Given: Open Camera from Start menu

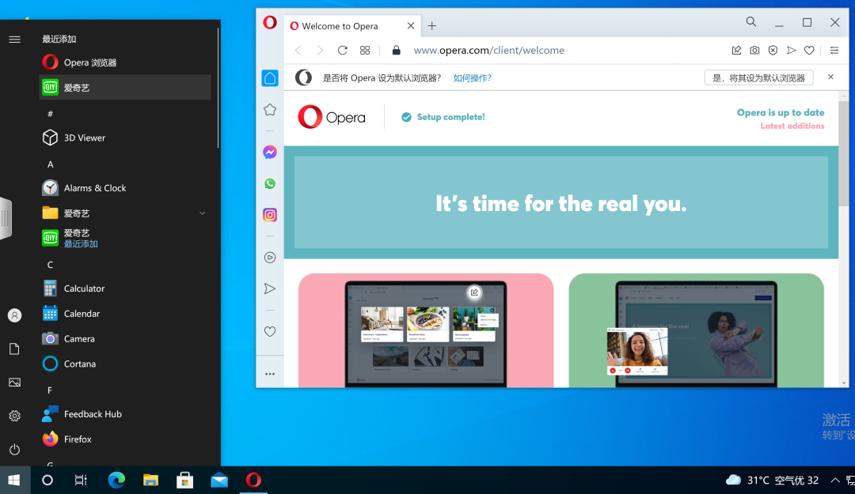Looking at the screenshot, I should click(x=125, y=338).
